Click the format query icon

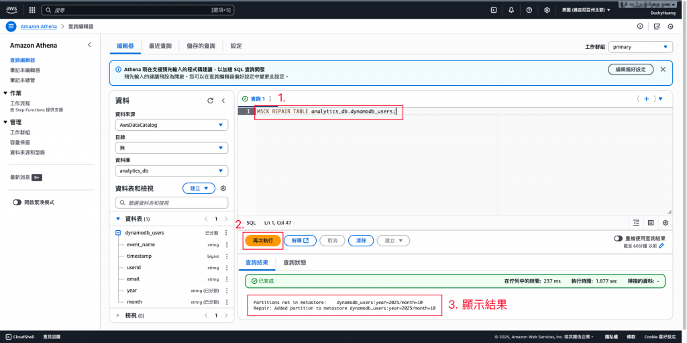tap(636, 223)
